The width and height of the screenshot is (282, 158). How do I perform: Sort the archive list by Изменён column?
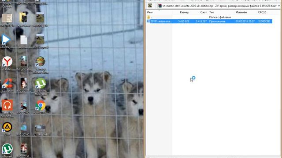click(x=241, y=12)
